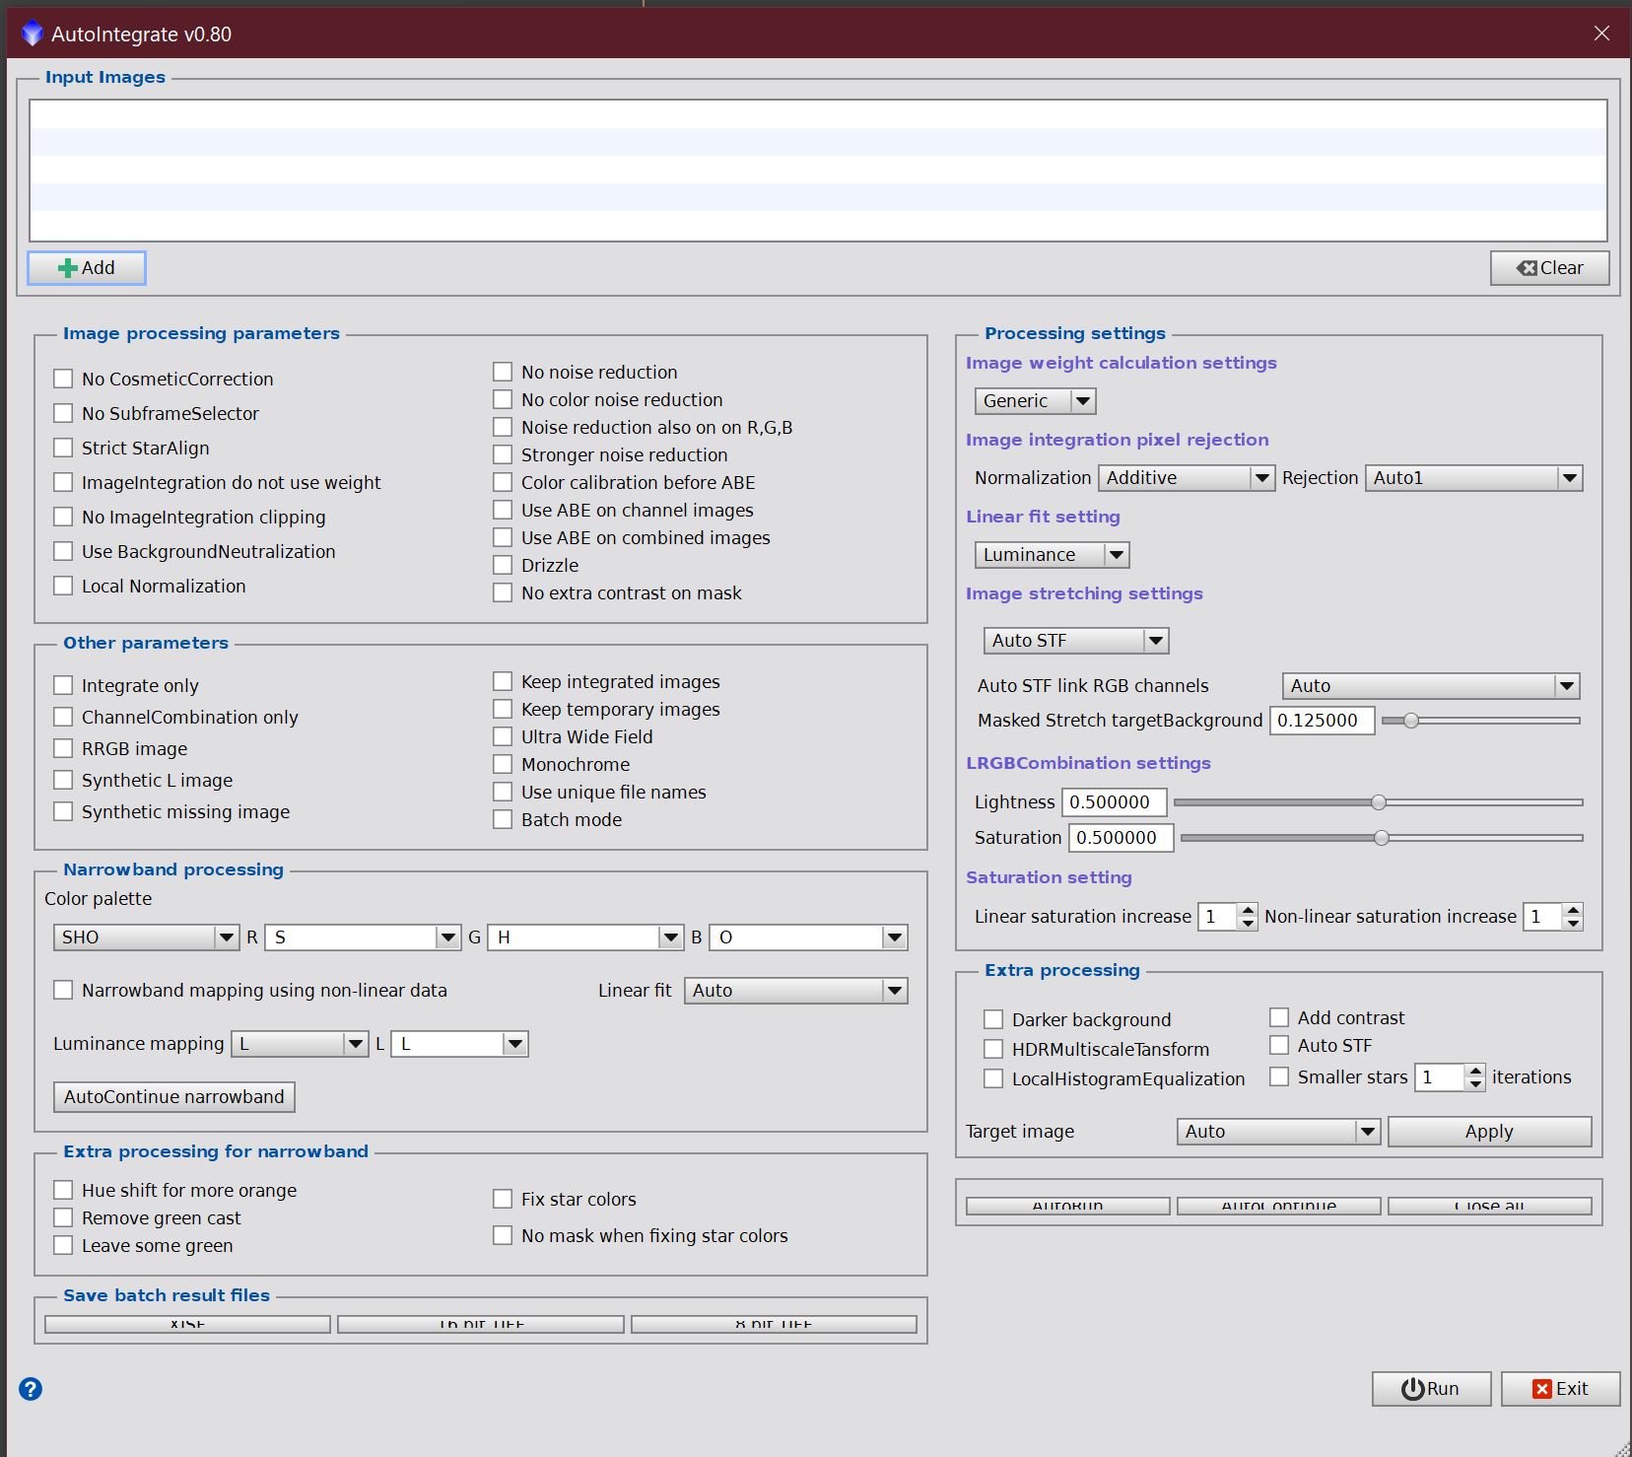This screenshot has width=1632, height=1457.
Task: Add input images with the Add button
Action: tap(87, 268)
